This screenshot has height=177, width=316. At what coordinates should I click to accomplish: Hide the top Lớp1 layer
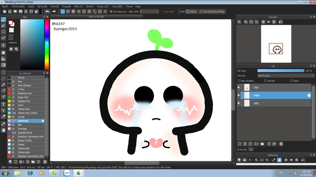[239, 88]
